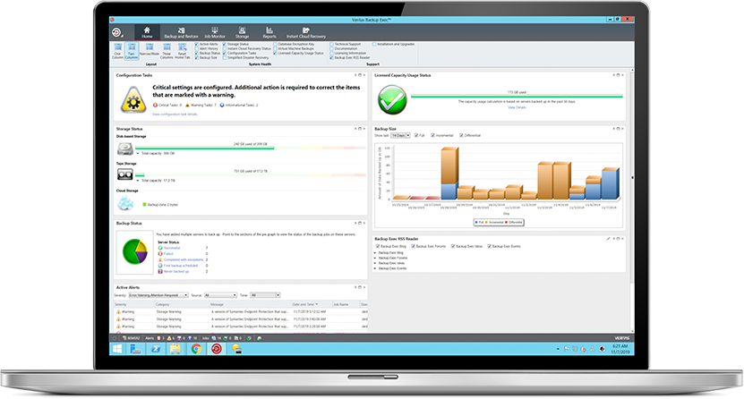Screen dimensions: 744x399
Task: Open the Time filter dropdown
Action: [265, 295]
